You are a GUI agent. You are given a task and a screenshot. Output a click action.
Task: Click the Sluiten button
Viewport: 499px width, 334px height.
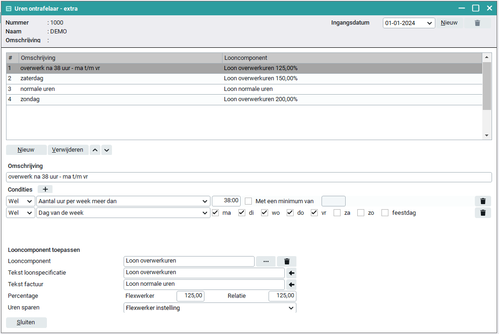pos(26,322)
